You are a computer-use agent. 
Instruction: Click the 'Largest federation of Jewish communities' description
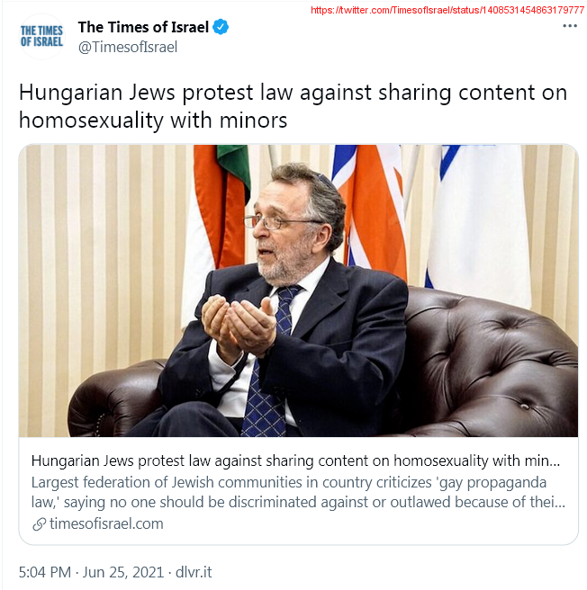coord(298,492)
